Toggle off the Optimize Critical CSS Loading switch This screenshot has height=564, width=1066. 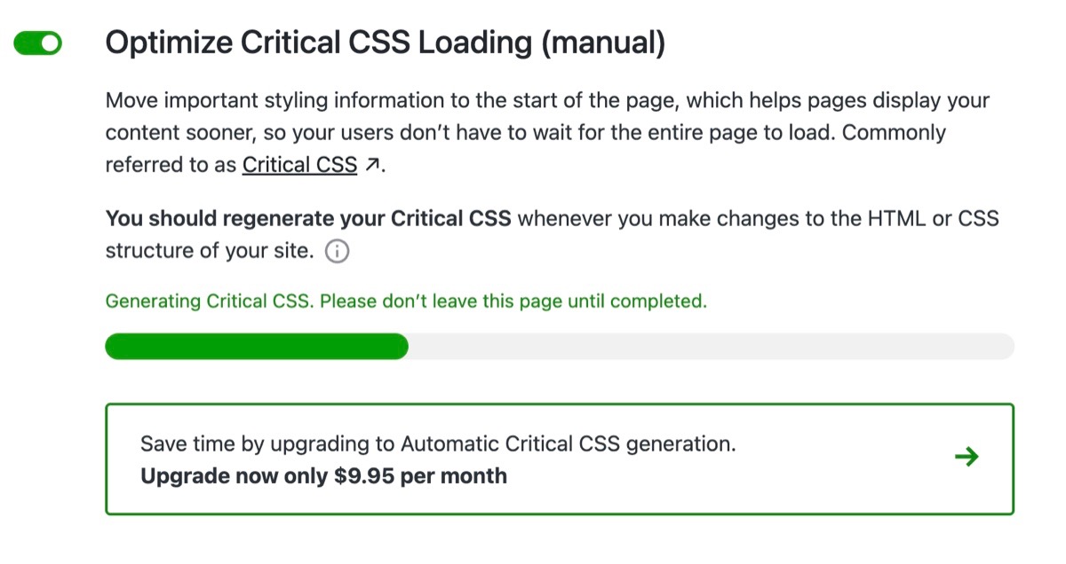[x=38, y=43]
